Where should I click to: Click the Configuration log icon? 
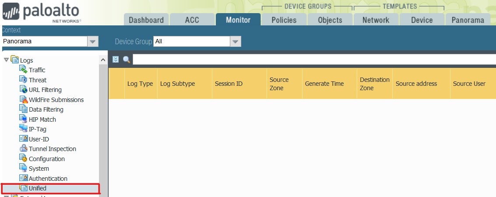pyautogui.click(x=23, y=159)
